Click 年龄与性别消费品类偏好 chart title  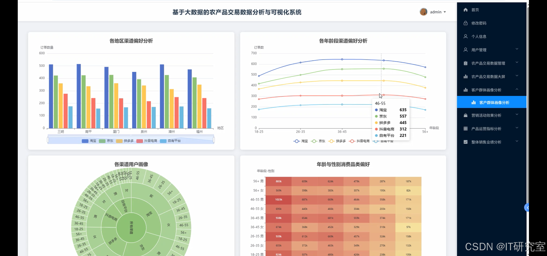point(343,164)
